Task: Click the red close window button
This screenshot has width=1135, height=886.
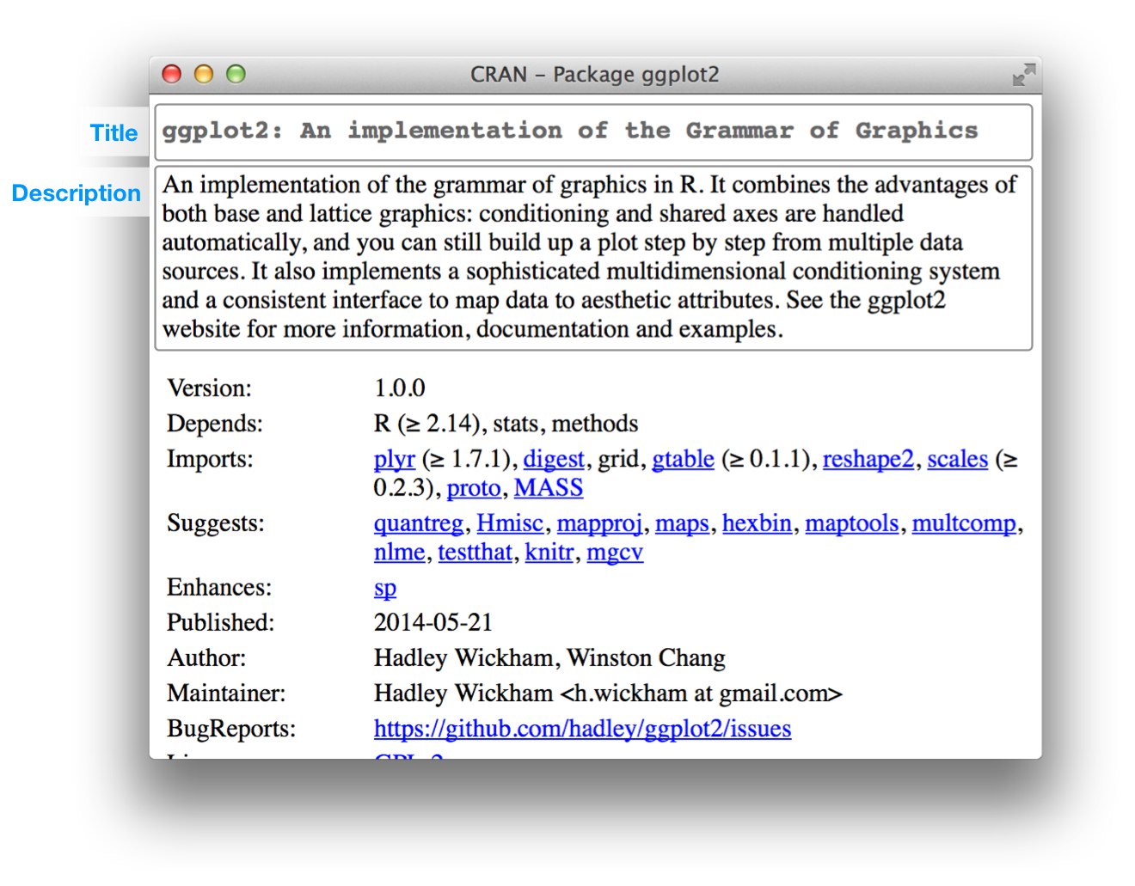Action: (172, 74)
